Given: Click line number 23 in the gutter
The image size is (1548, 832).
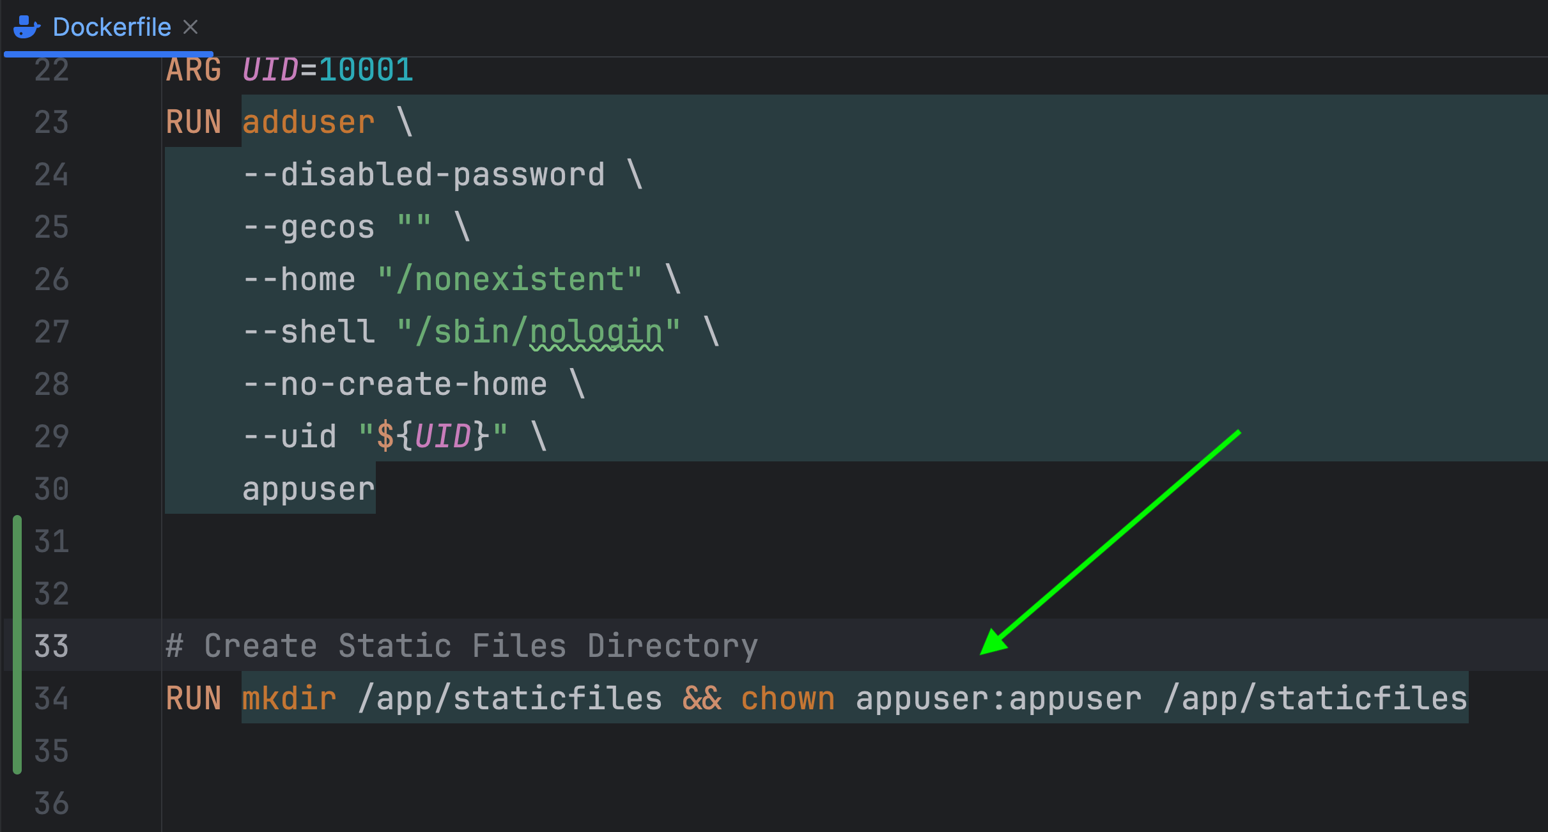Looking at the screenshot, I should pos(52,122).
